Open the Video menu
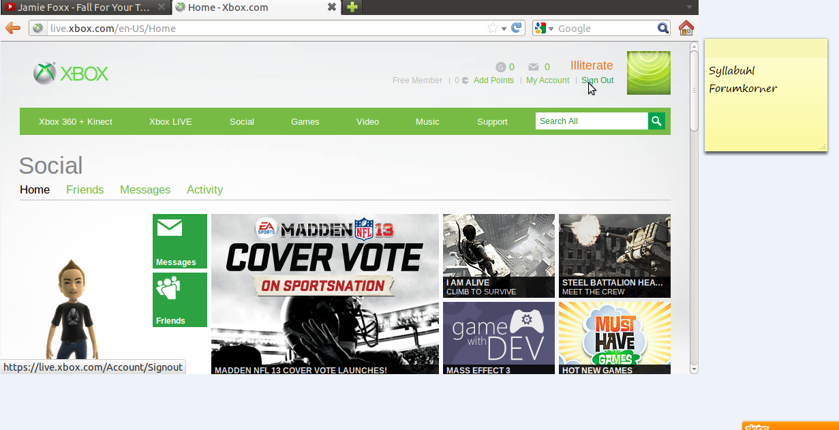 [367, 122]
